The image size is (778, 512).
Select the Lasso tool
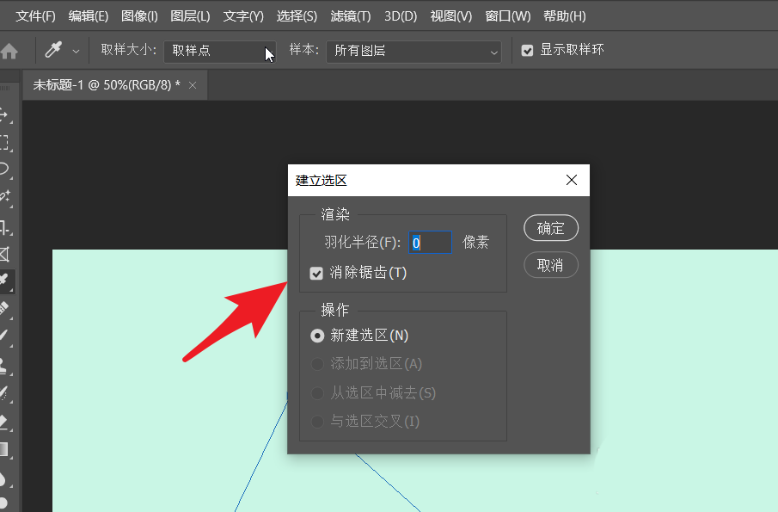click(4, 170)
